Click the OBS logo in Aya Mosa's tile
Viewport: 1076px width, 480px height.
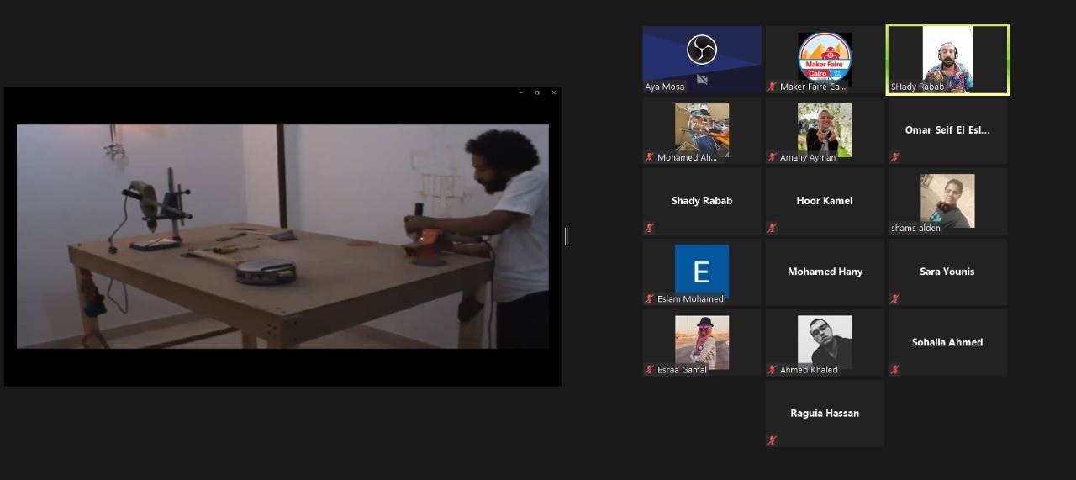701,50
